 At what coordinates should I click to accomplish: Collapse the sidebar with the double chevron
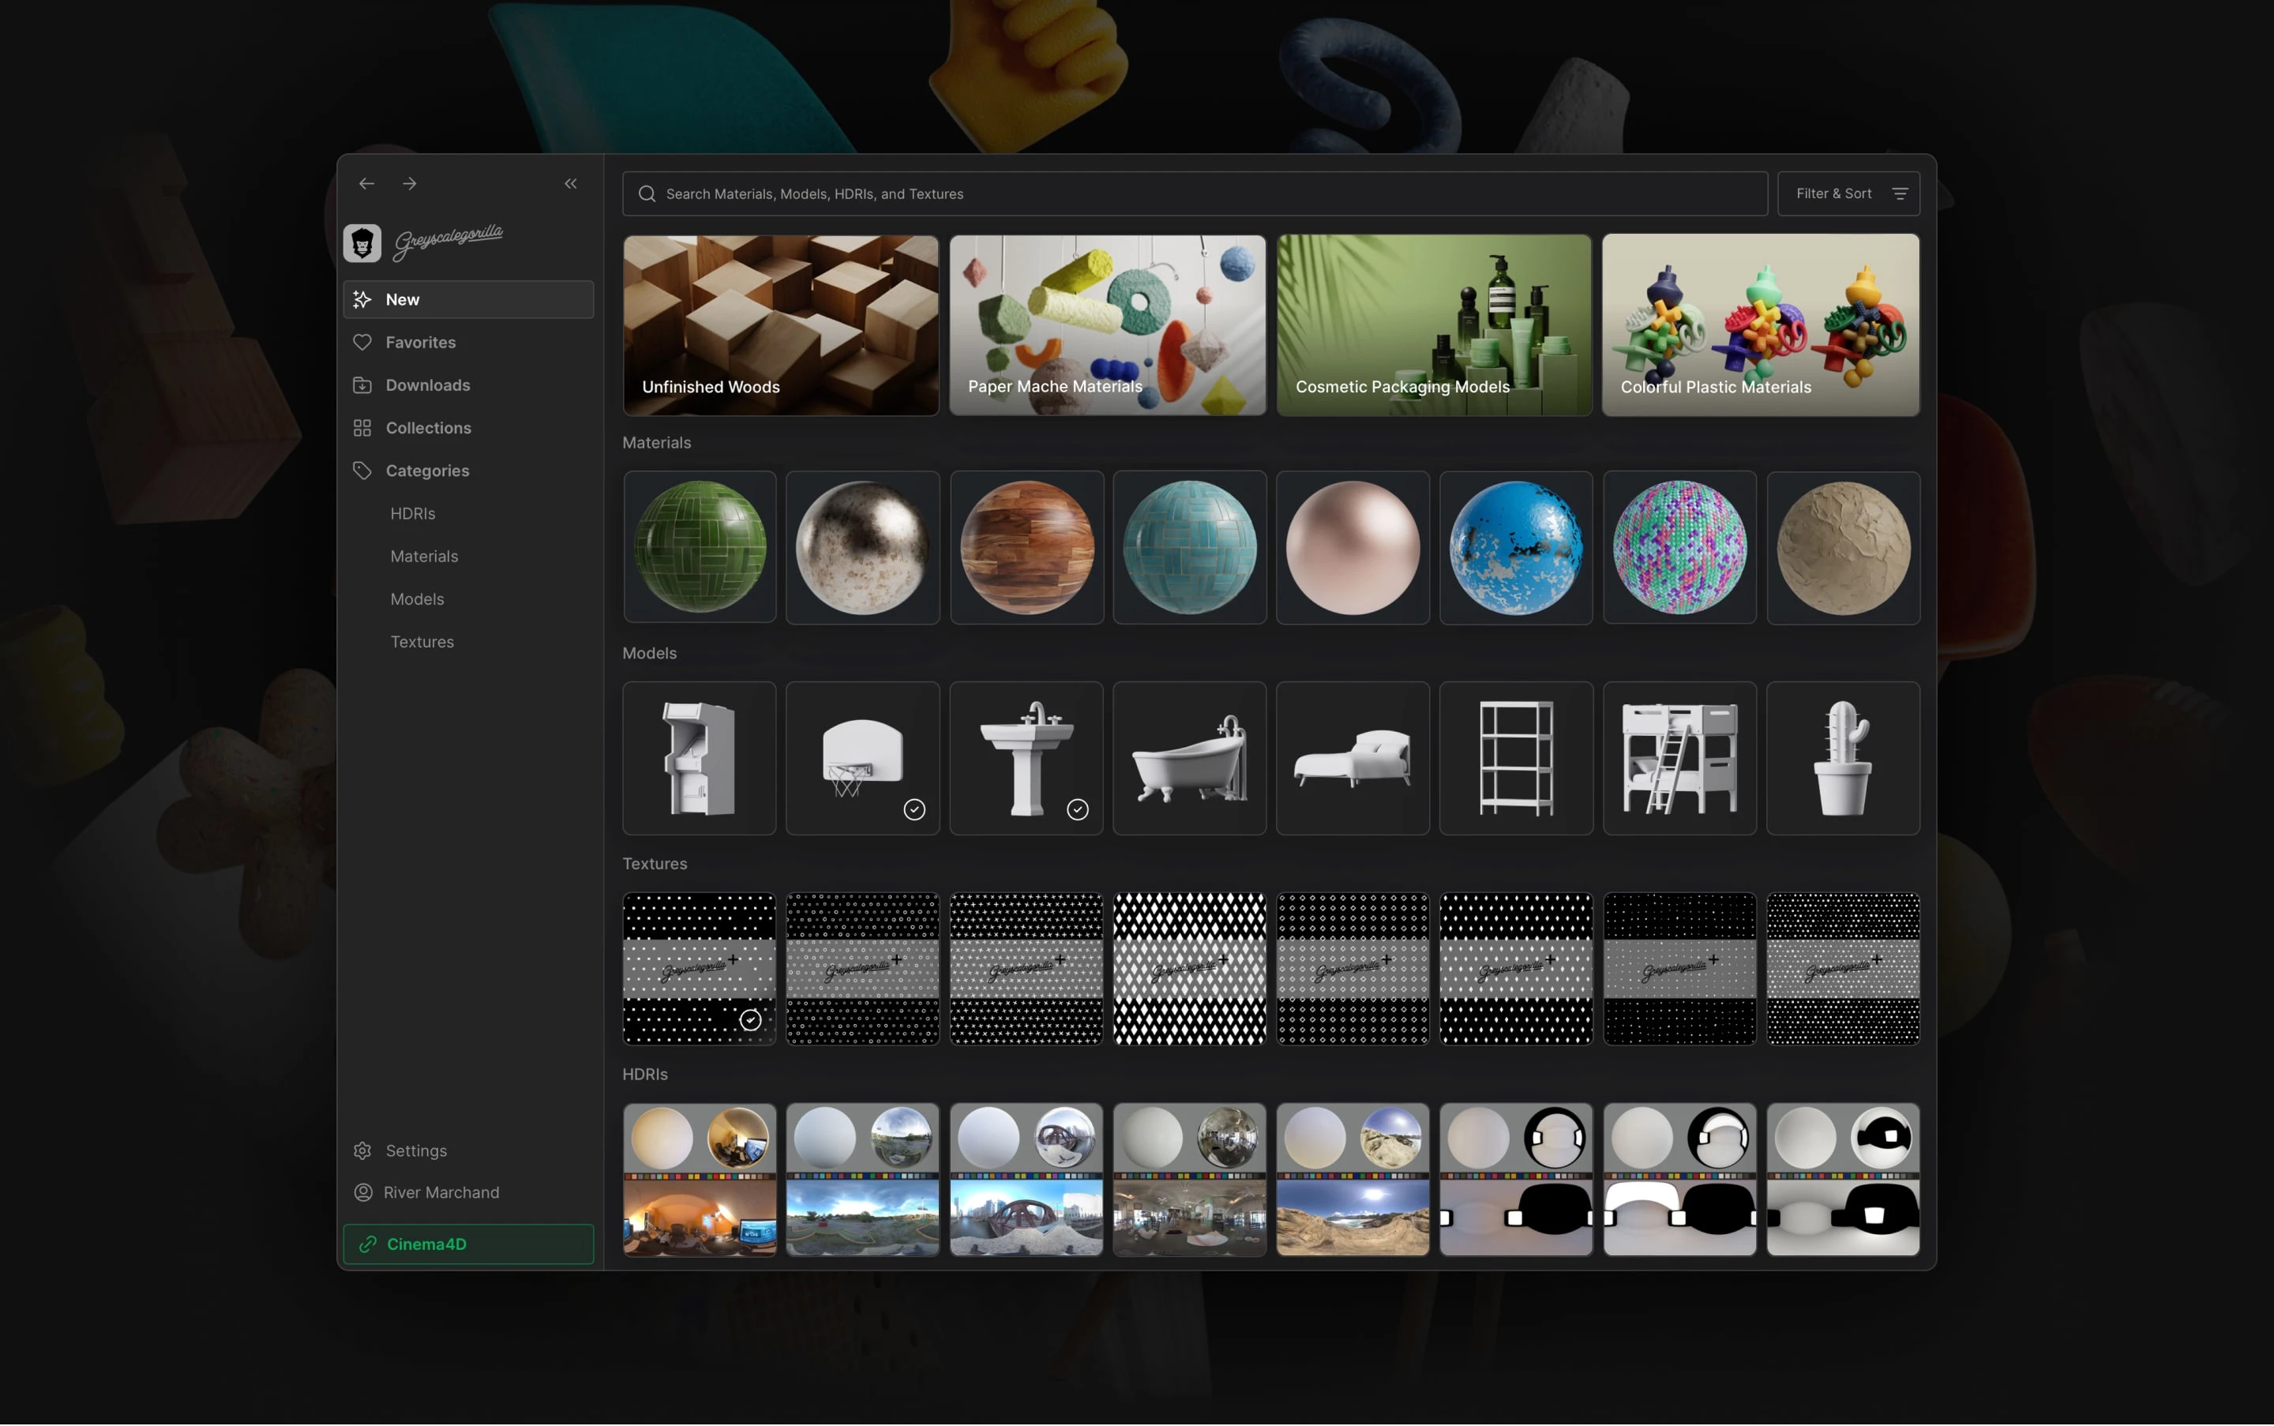(x=571, y=183)
